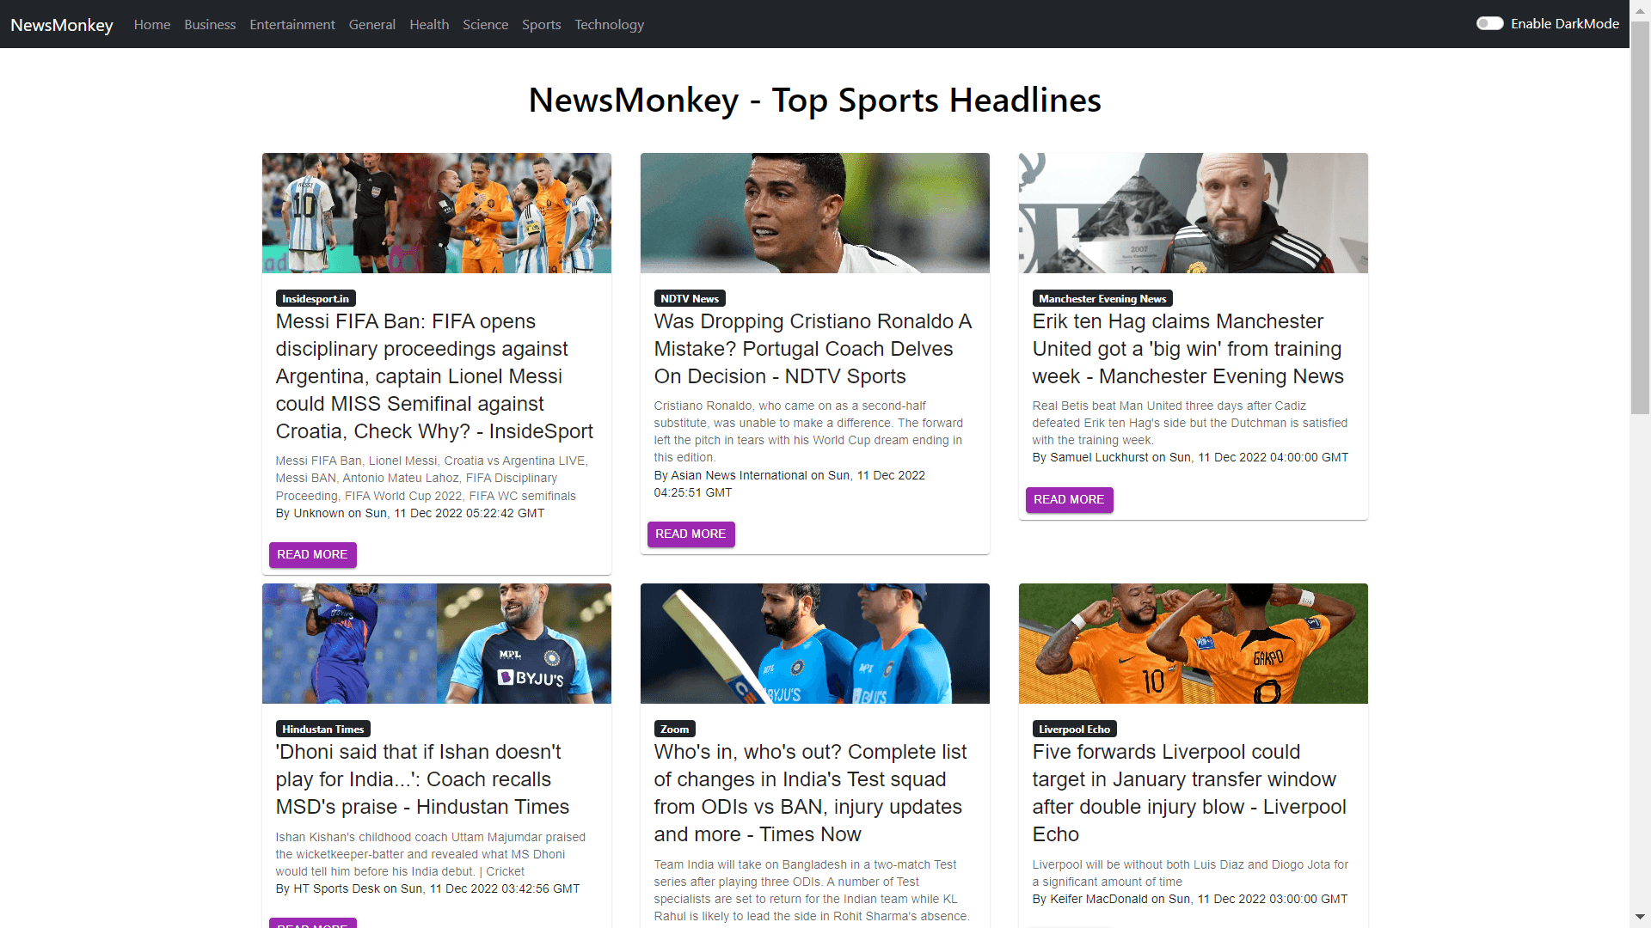The image size is (1651, 928).
Task: Click the General navigation menu item
Action: pos(373,24)
